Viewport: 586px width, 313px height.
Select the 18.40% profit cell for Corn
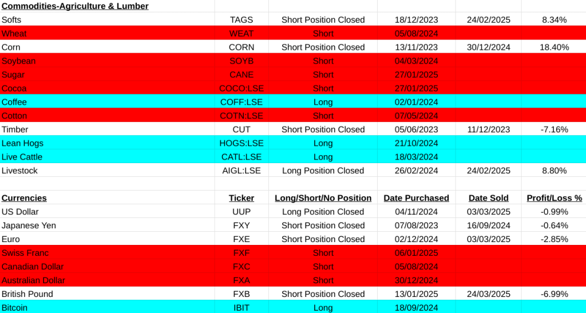point(554,47)
